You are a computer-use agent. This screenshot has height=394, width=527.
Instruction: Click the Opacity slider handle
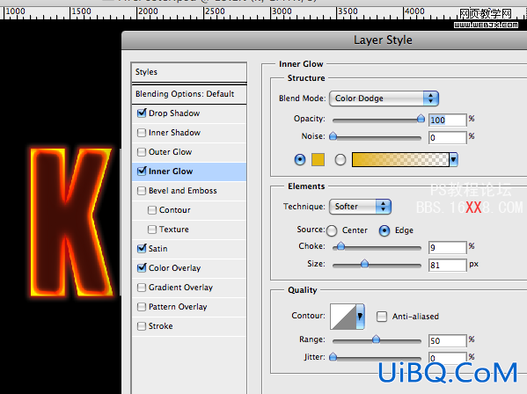point(421,119)
